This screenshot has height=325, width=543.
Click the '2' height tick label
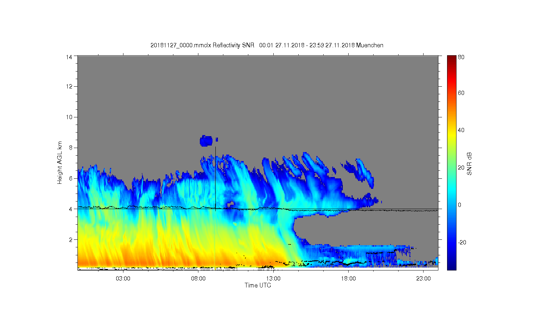point(71,239)
